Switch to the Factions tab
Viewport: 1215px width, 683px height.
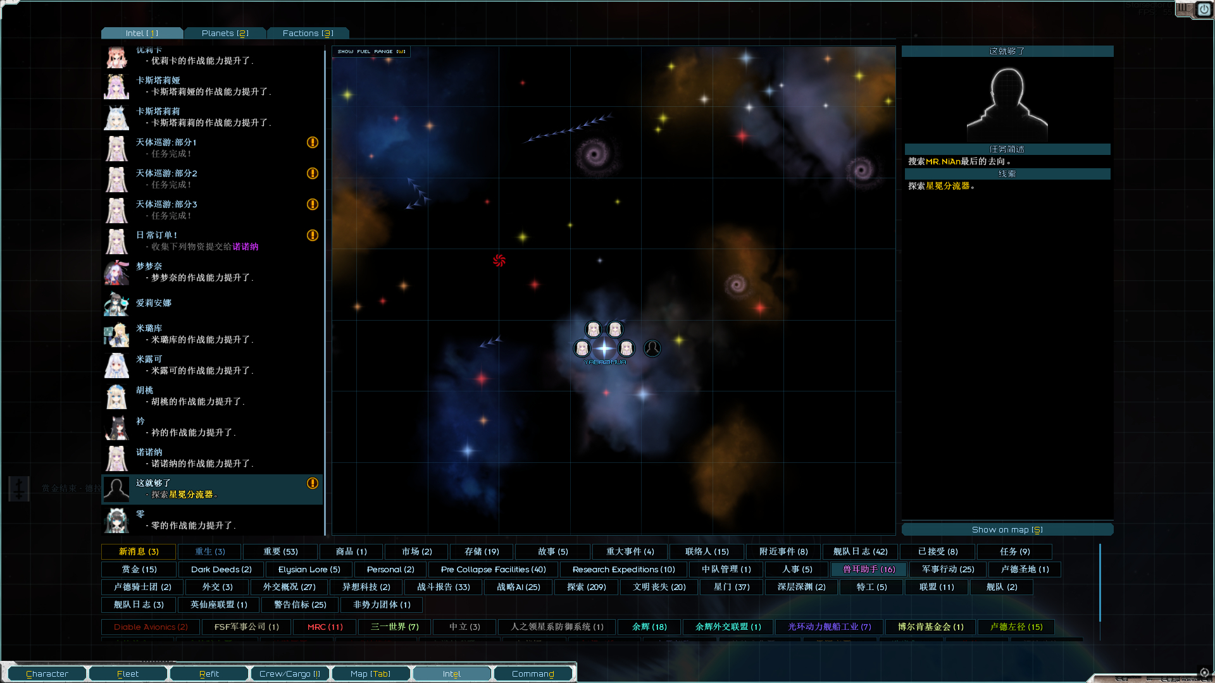point(308,33)
